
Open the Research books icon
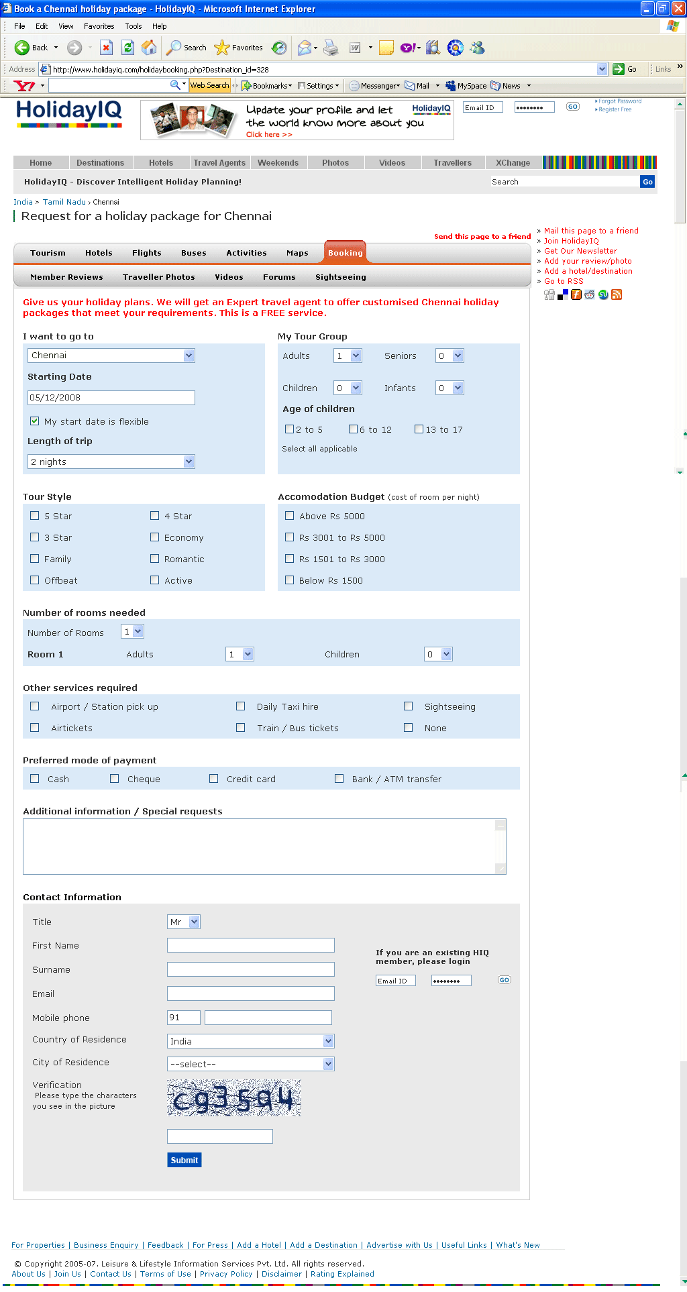[433, 48]
